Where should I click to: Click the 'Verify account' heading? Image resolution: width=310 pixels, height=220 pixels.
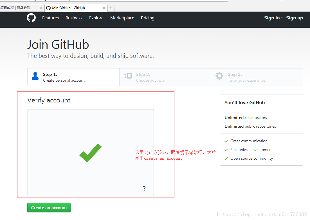(x=49, y=100)
